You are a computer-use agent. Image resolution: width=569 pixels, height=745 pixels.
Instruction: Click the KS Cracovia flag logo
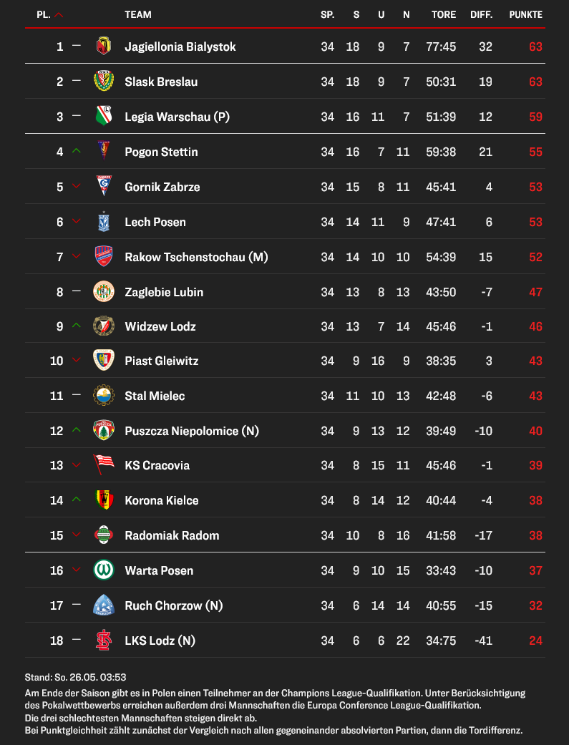pyautogui.click(x=104, y=464)
